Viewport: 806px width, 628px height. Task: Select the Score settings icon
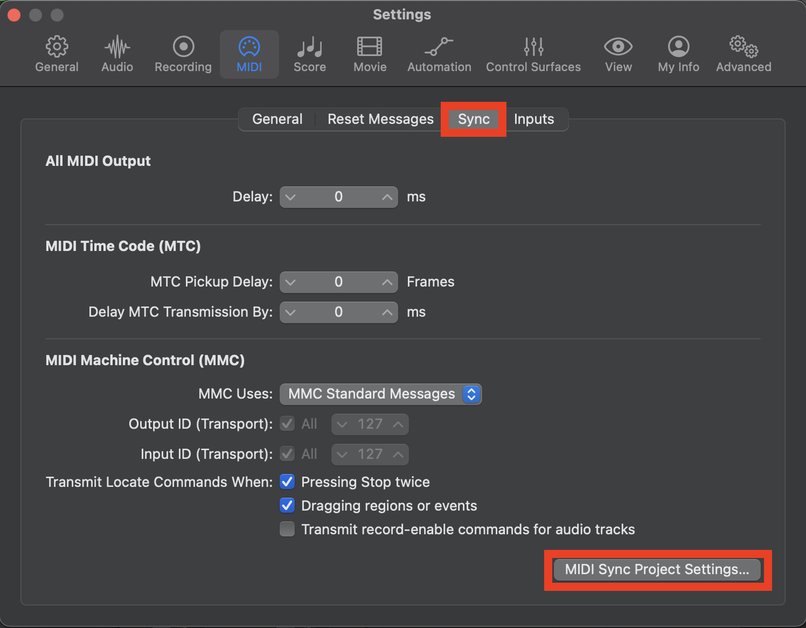[x=309, y=54]
